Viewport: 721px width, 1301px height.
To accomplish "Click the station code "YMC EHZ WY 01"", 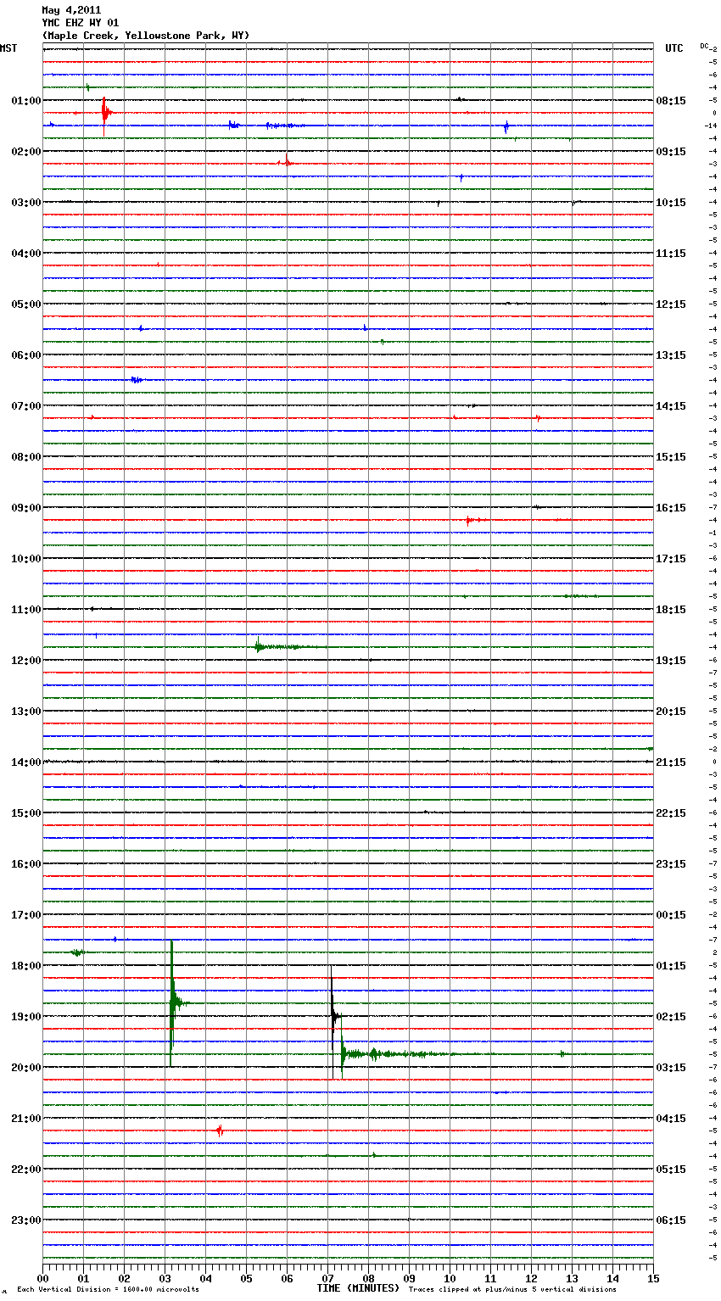I will pos(81,23).
